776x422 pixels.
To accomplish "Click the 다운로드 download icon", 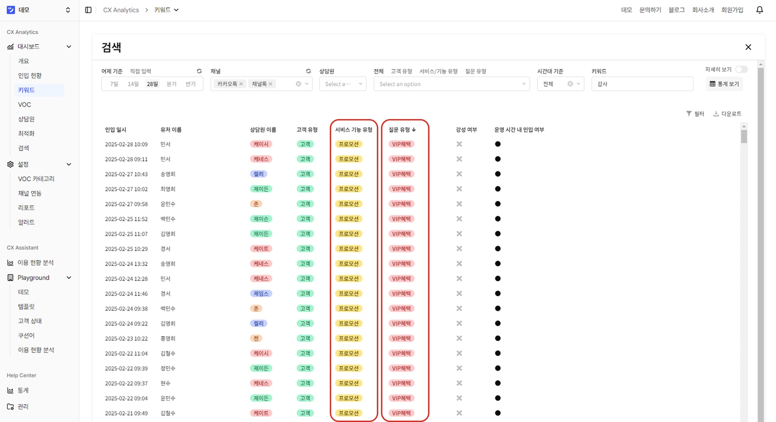I will point(716,114).
